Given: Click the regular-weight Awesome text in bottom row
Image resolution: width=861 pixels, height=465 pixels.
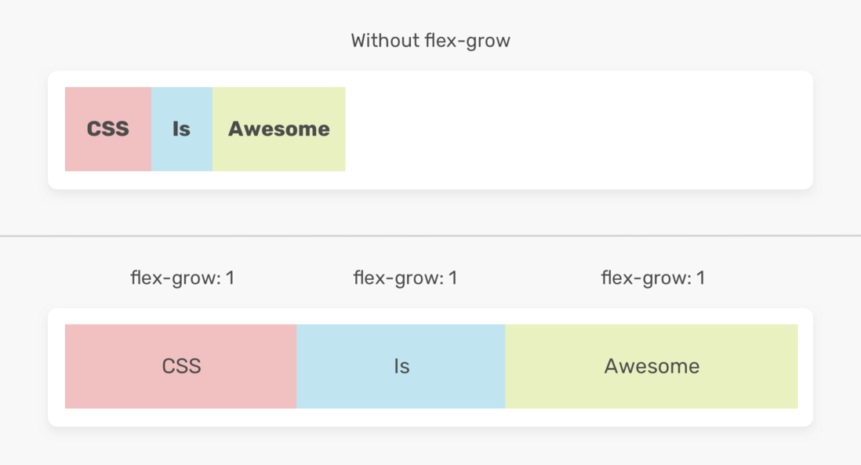Looking at the screenshot, I should coord(652,366).
